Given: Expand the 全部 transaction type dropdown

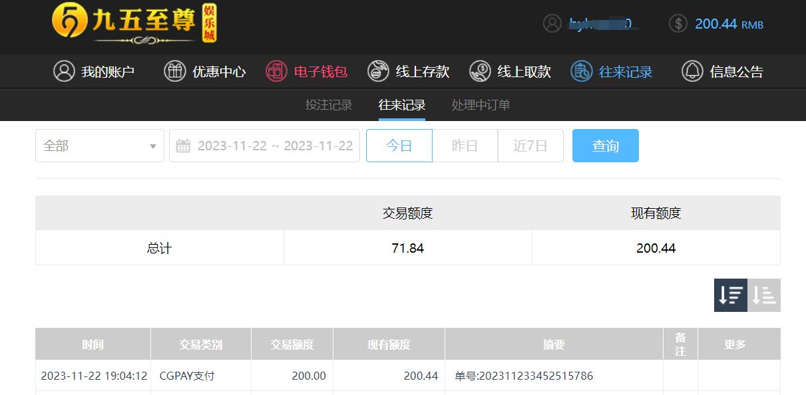Looking at the screenshot, I should tap(100, 146).
